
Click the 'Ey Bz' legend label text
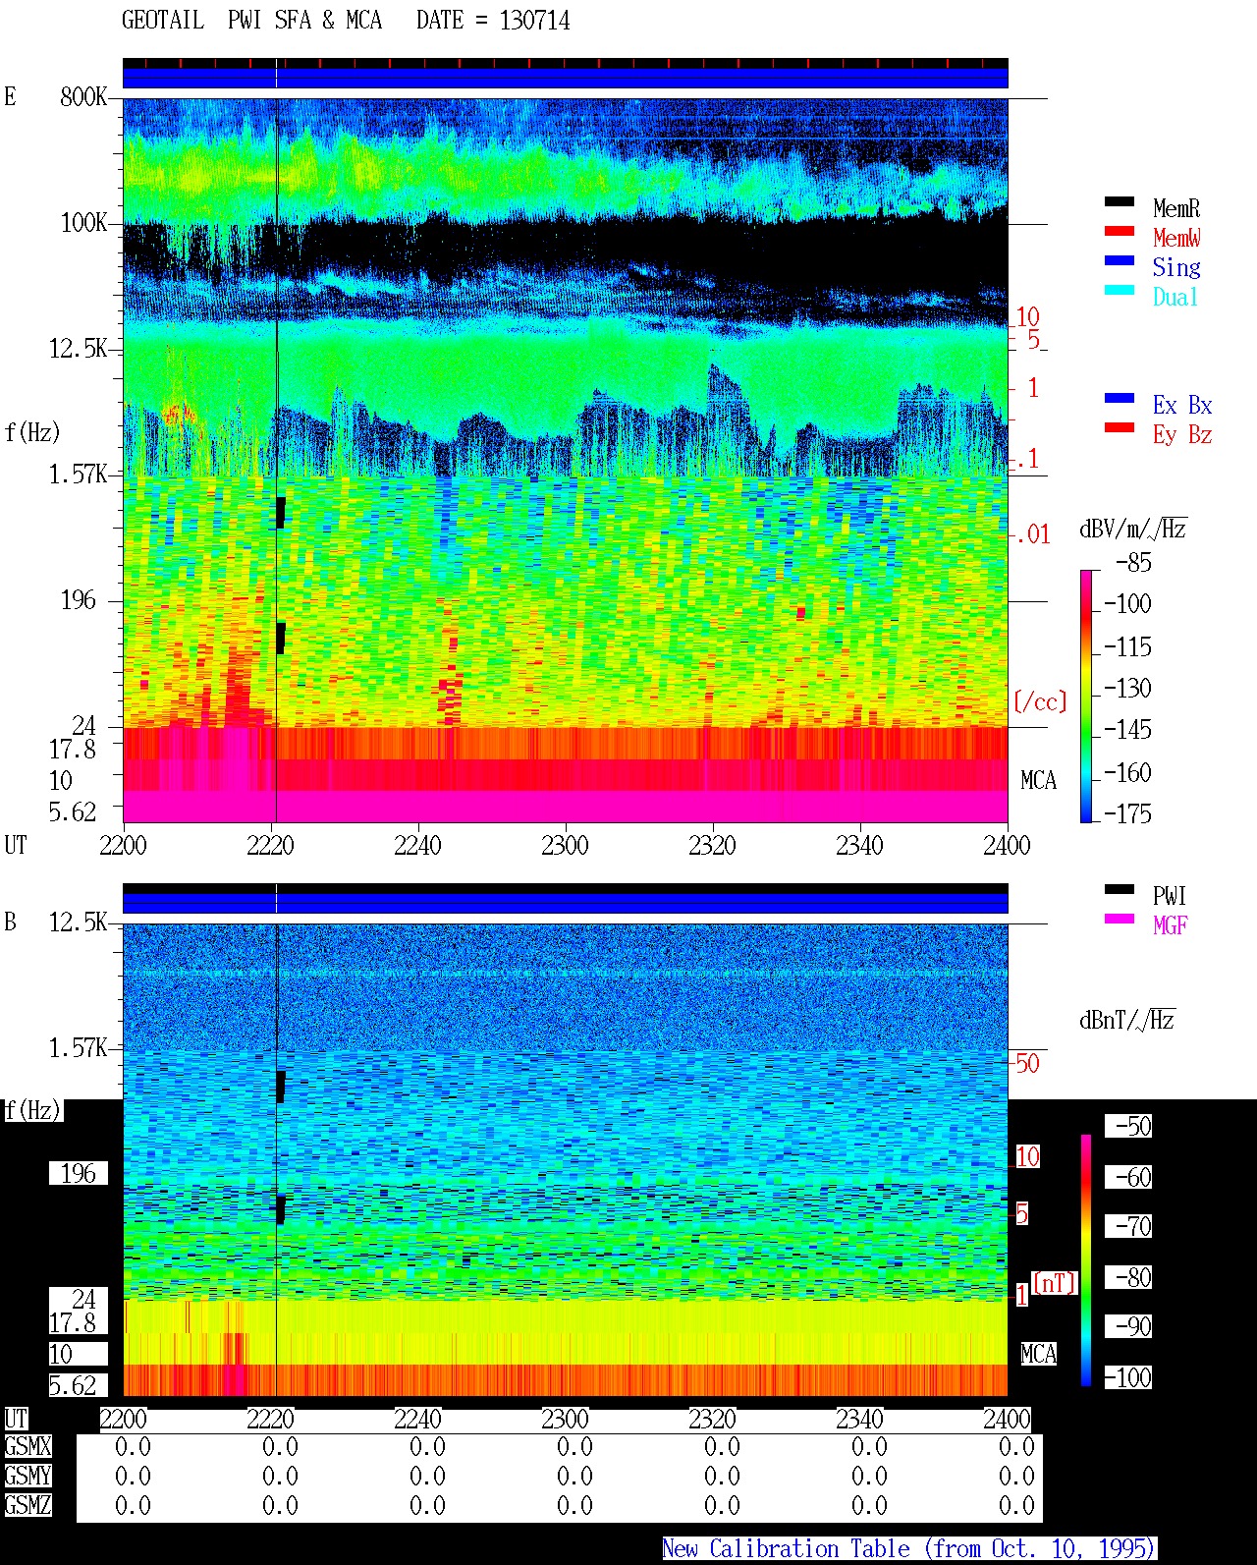pos(1182,434)
